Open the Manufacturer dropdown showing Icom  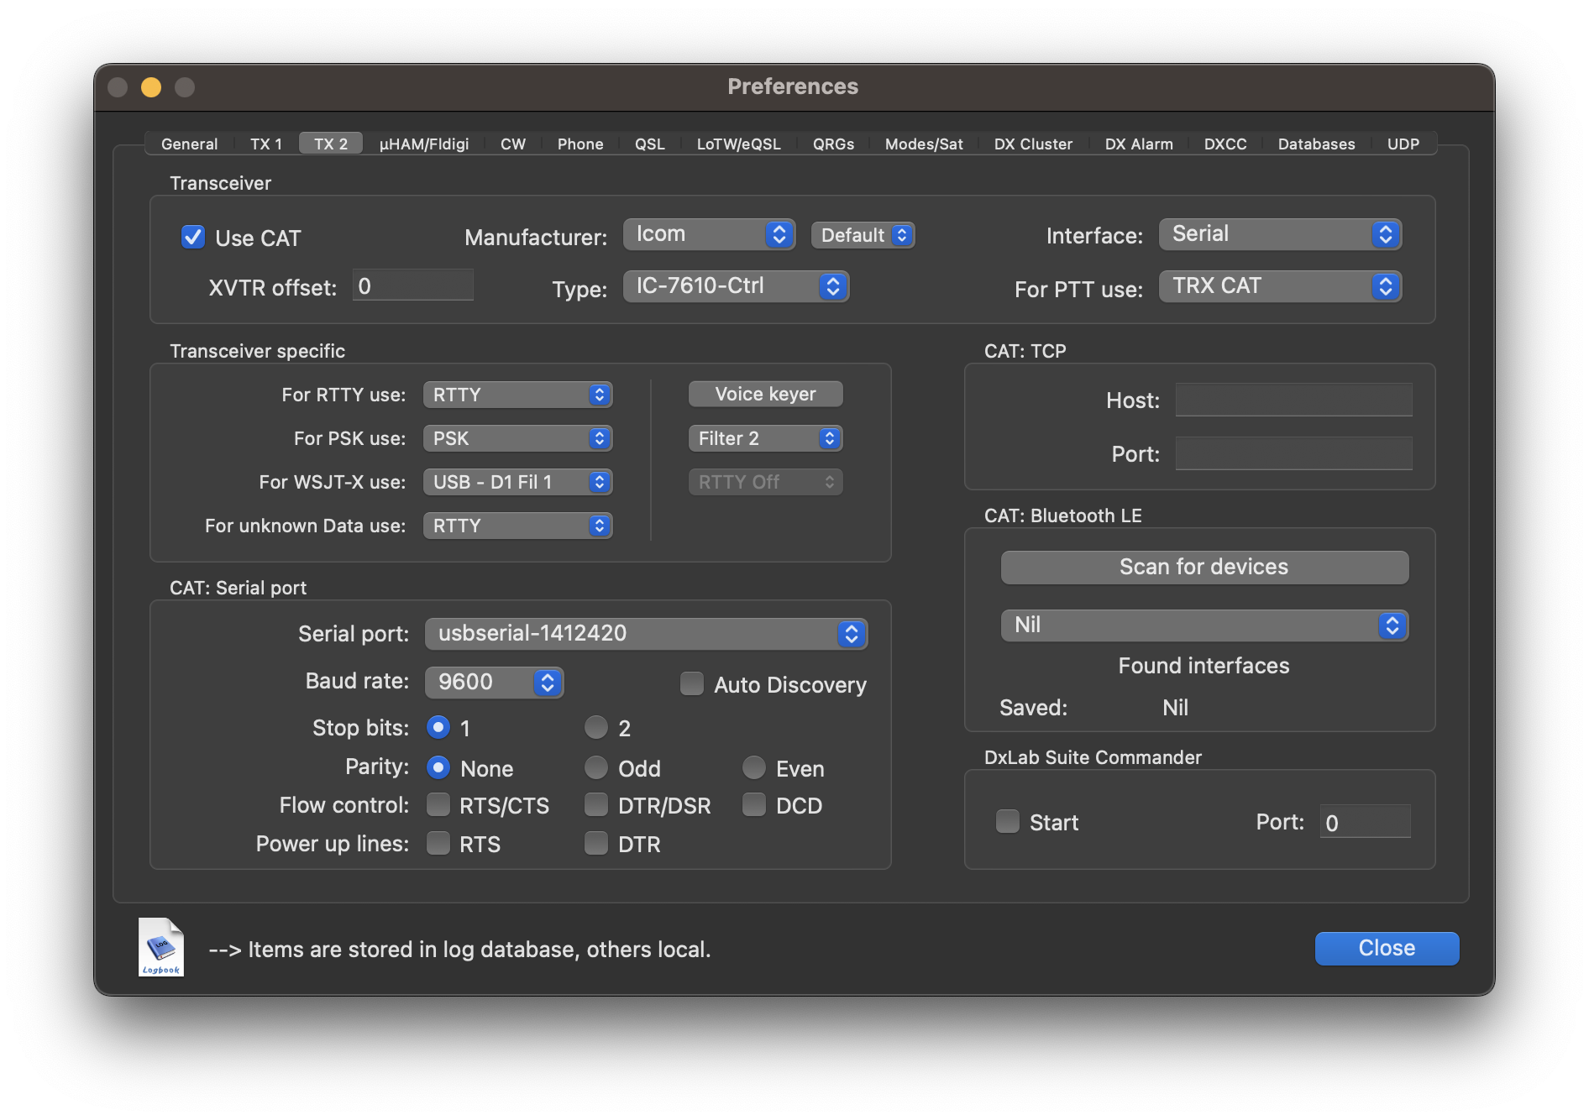(x=709, y=234)
